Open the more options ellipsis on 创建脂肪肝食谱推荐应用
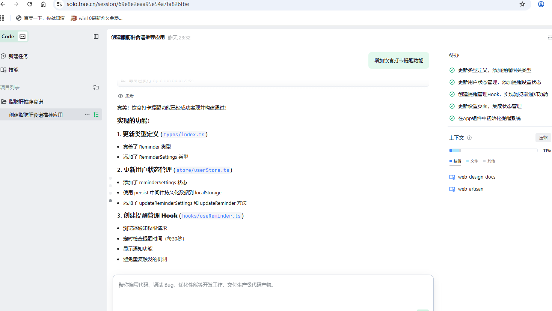The width and height of the screenshot is (552, 311). (x=87, y=115)
